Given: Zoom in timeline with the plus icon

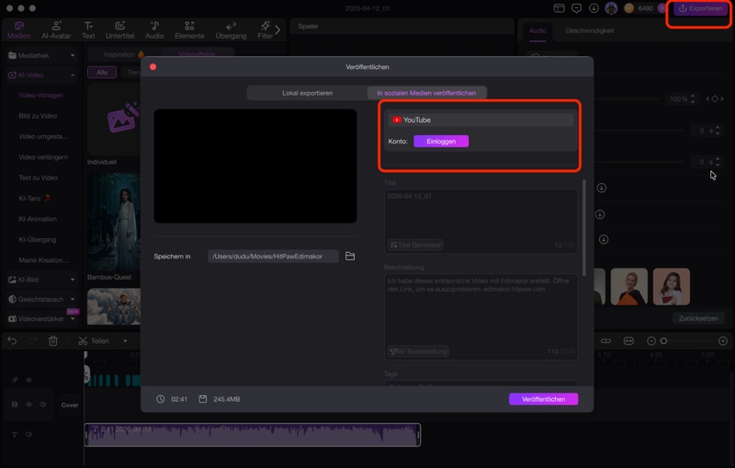Looking at the screenshot, I should click(723, 341).
